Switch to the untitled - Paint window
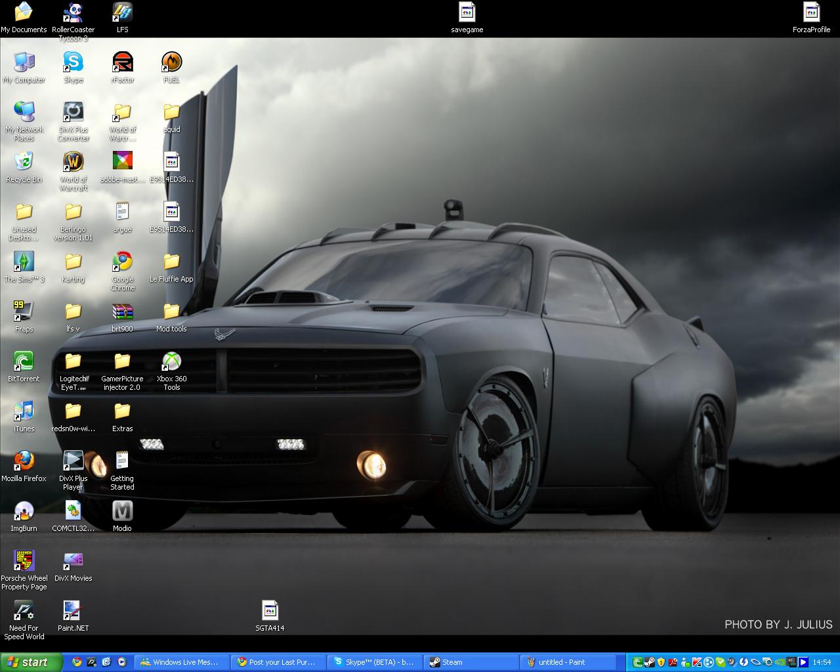 (x=568, y=662)
